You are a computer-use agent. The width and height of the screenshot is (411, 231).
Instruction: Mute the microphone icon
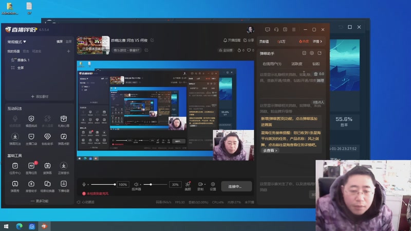point(84,184)
